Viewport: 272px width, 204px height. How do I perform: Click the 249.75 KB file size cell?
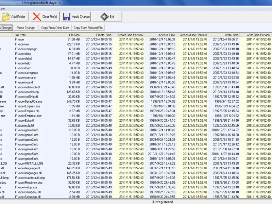click(x=73, y=101)
